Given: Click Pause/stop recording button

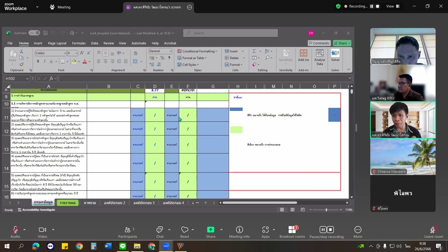Looking at the screenshot, I should click(327, 232).
